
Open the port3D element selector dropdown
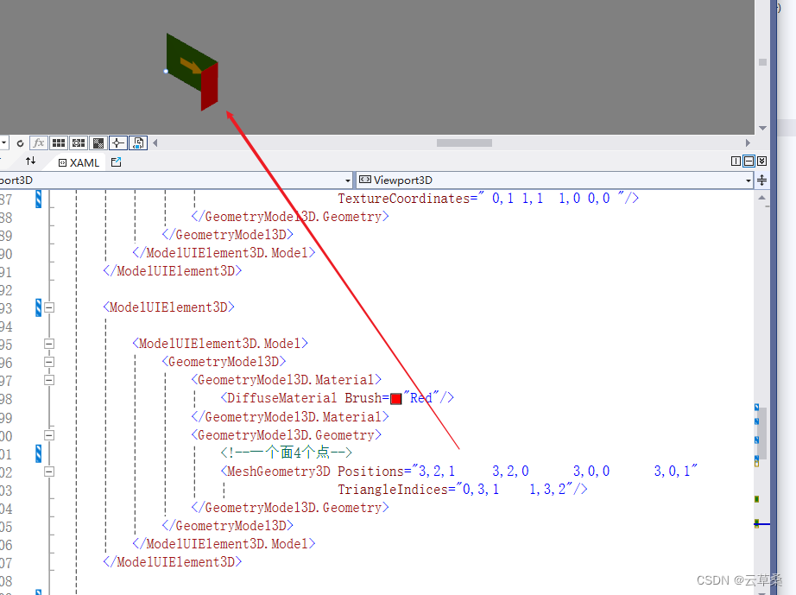[348, 180]
